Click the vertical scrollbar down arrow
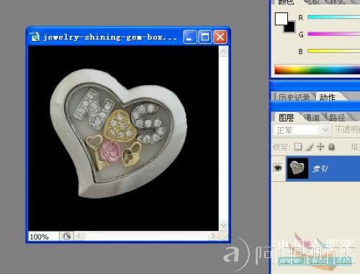The image size is (360, 274). tap(223, 225)
